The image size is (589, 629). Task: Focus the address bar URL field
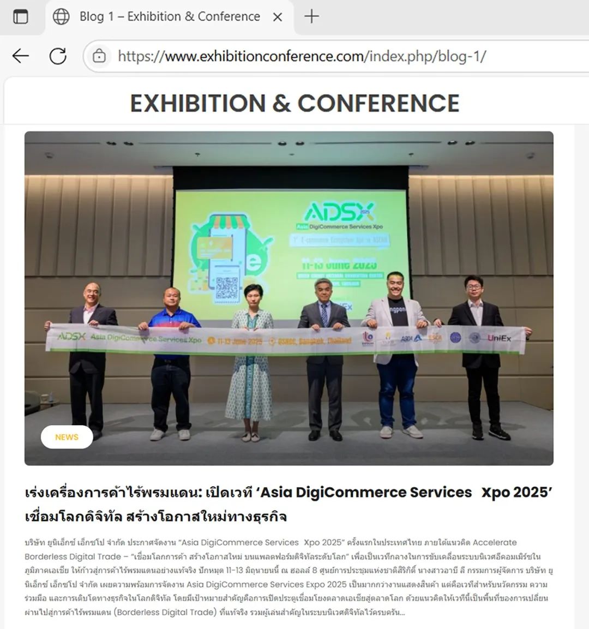336,56
